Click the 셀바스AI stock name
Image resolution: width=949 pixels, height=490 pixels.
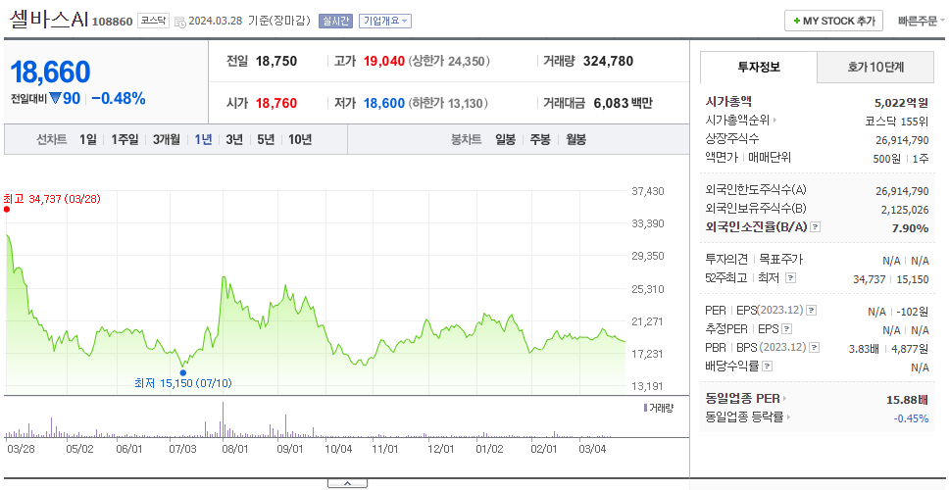pyautogui.click(x=49, y=20)
